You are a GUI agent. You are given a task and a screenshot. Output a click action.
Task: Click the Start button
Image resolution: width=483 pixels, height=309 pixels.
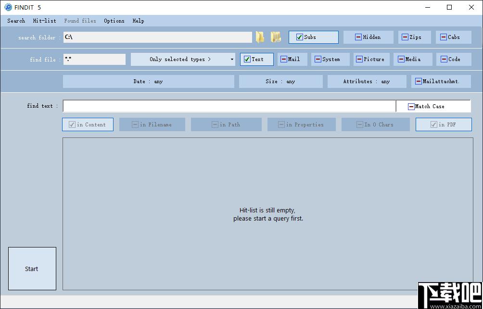[x=32, y=269]
